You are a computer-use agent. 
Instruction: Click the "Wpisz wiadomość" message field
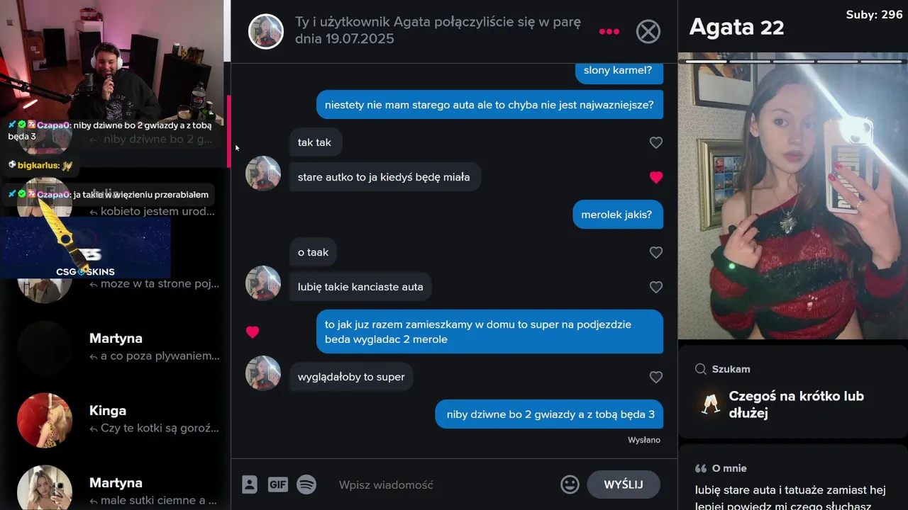tap(443, 484)
